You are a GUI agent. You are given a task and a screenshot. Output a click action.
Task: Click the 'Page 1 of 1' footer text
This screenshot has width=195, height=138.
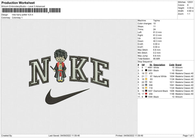[188, 135]
